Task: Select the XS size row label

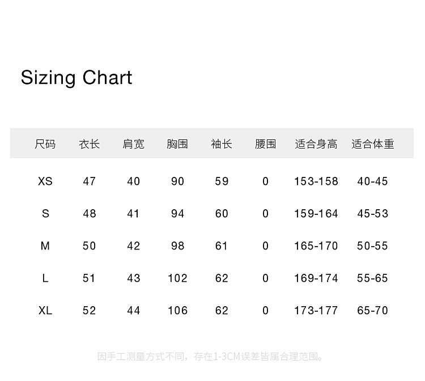Action: (x=45, y=181)
